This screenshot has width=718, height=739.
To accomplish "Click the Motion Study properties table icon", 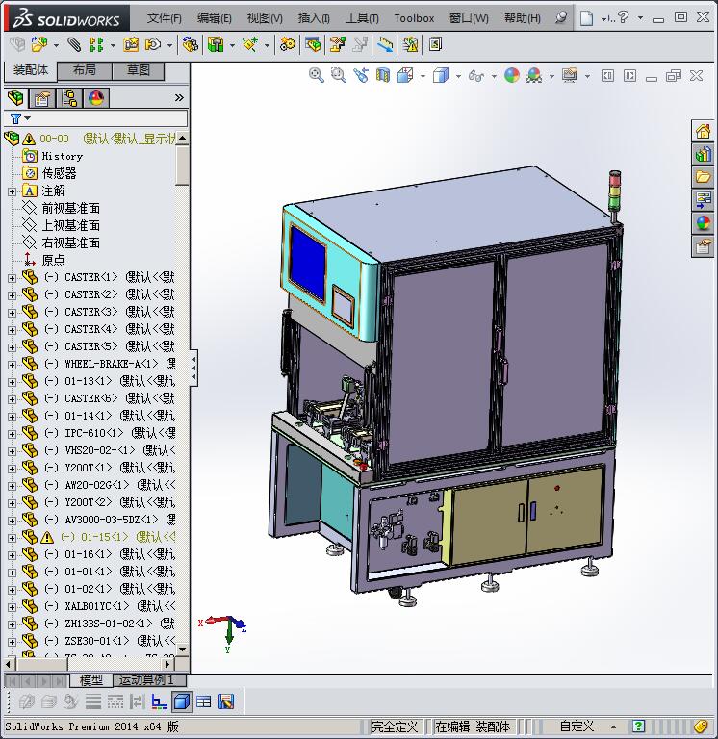I will (x=204, y=701).
